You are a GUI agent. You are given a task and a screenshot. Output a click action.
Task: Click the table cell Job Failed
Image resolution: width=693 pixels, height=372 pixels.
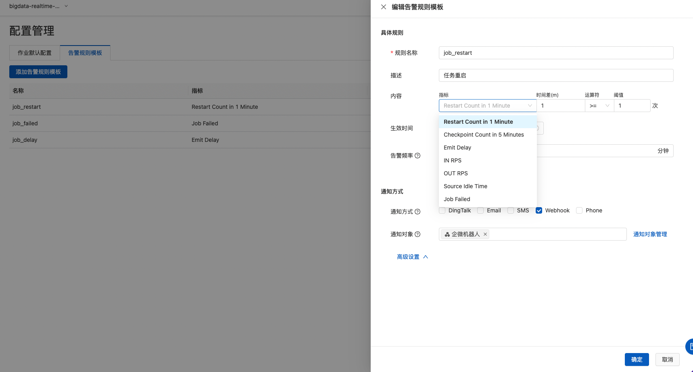[x=205, y=123]
